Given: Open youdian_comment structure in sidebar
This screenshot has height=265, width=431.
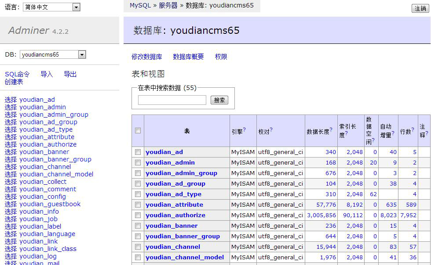Looking at the screenshot, I should [x=48, y=189].
